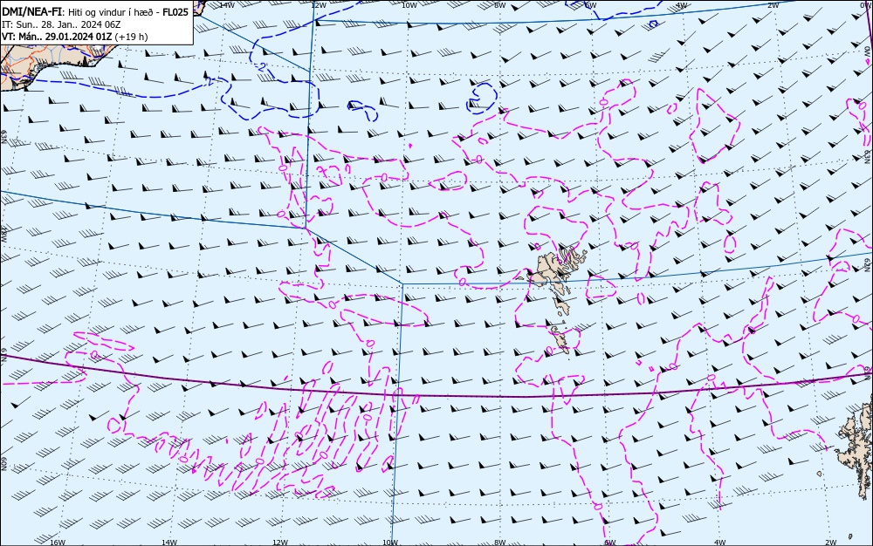Viewport: 873px width, 546px height.
Task: Click the '8W' longitude label on the bottom edge
Action: tap(500, 543)
